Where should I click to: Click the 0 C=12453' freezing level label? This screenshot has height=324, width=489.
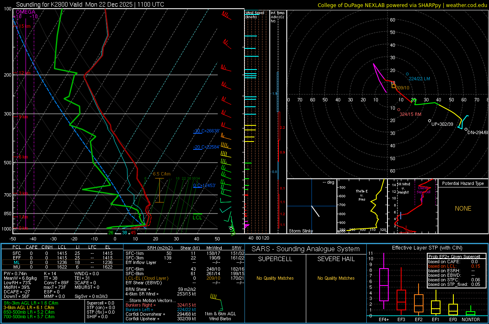tap(204, 185)
